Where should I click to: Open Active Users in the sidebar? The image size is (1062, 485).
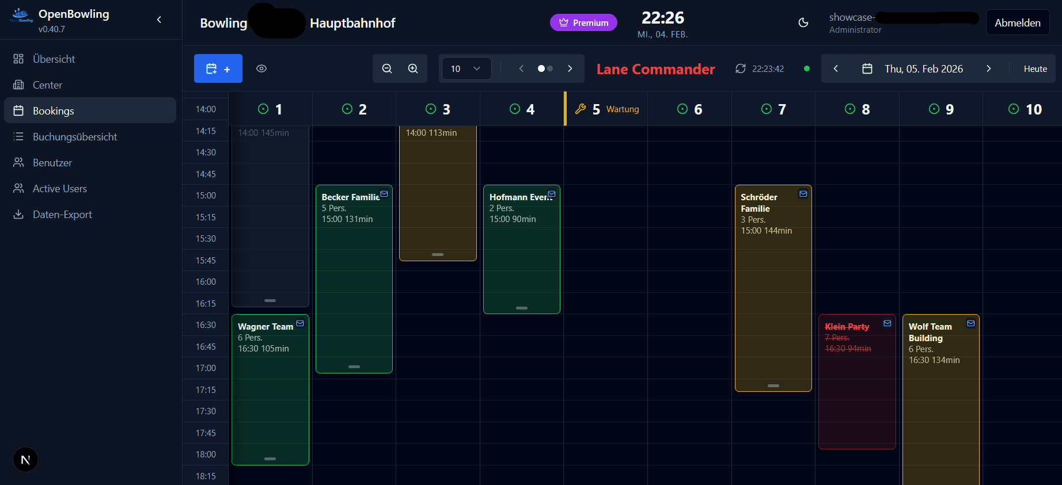pyautogui.click(x=90, y=188)
